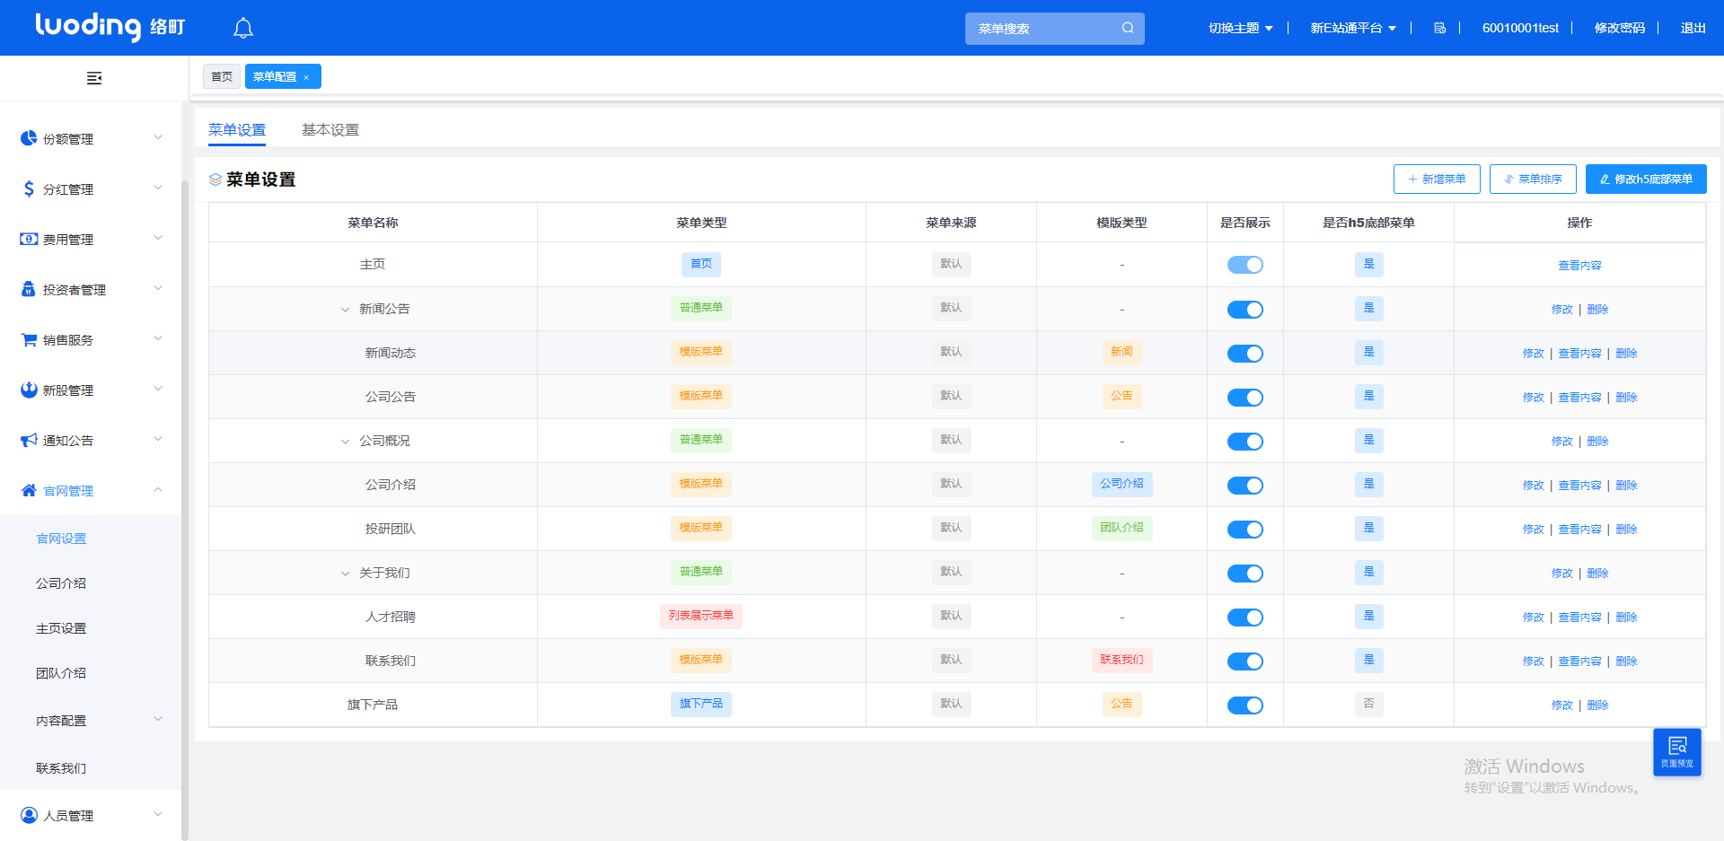The image size is (1724, 841).
Task: Open 主页设置 in the sidebar
Action: coord(61,627)
